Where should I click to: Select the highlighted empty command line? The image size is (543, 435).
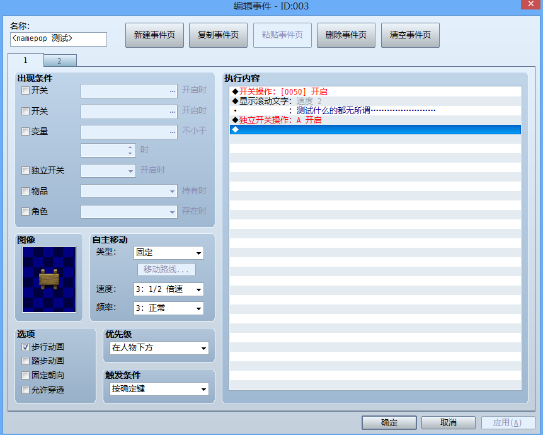coord(375,129)
